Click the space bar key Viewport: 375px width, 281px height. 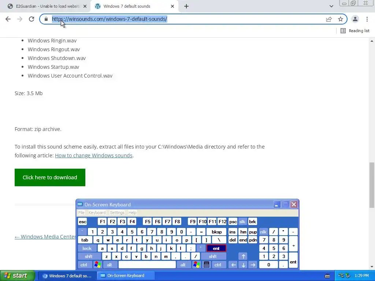tap(147, 265)
